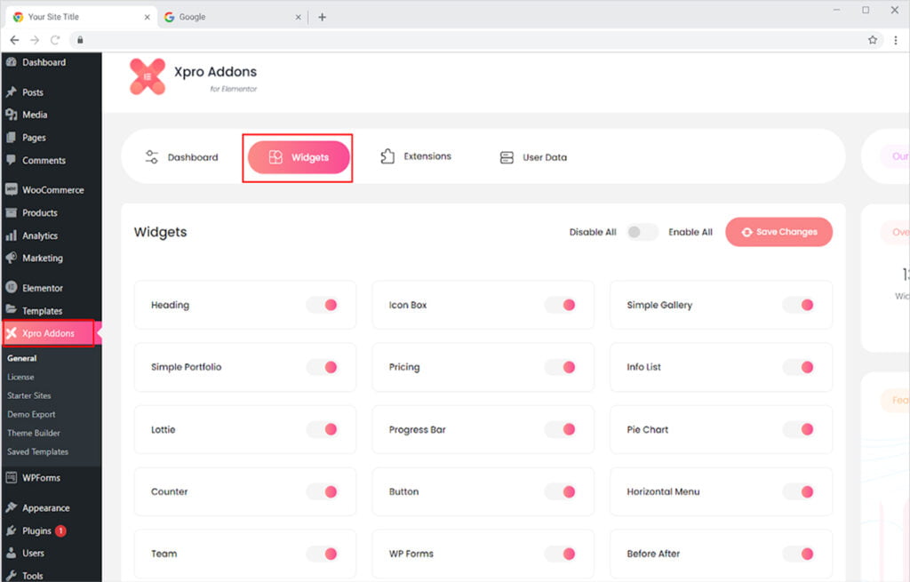
Task: Expand the Appearance sidebar menu
Action: (45, 508)
